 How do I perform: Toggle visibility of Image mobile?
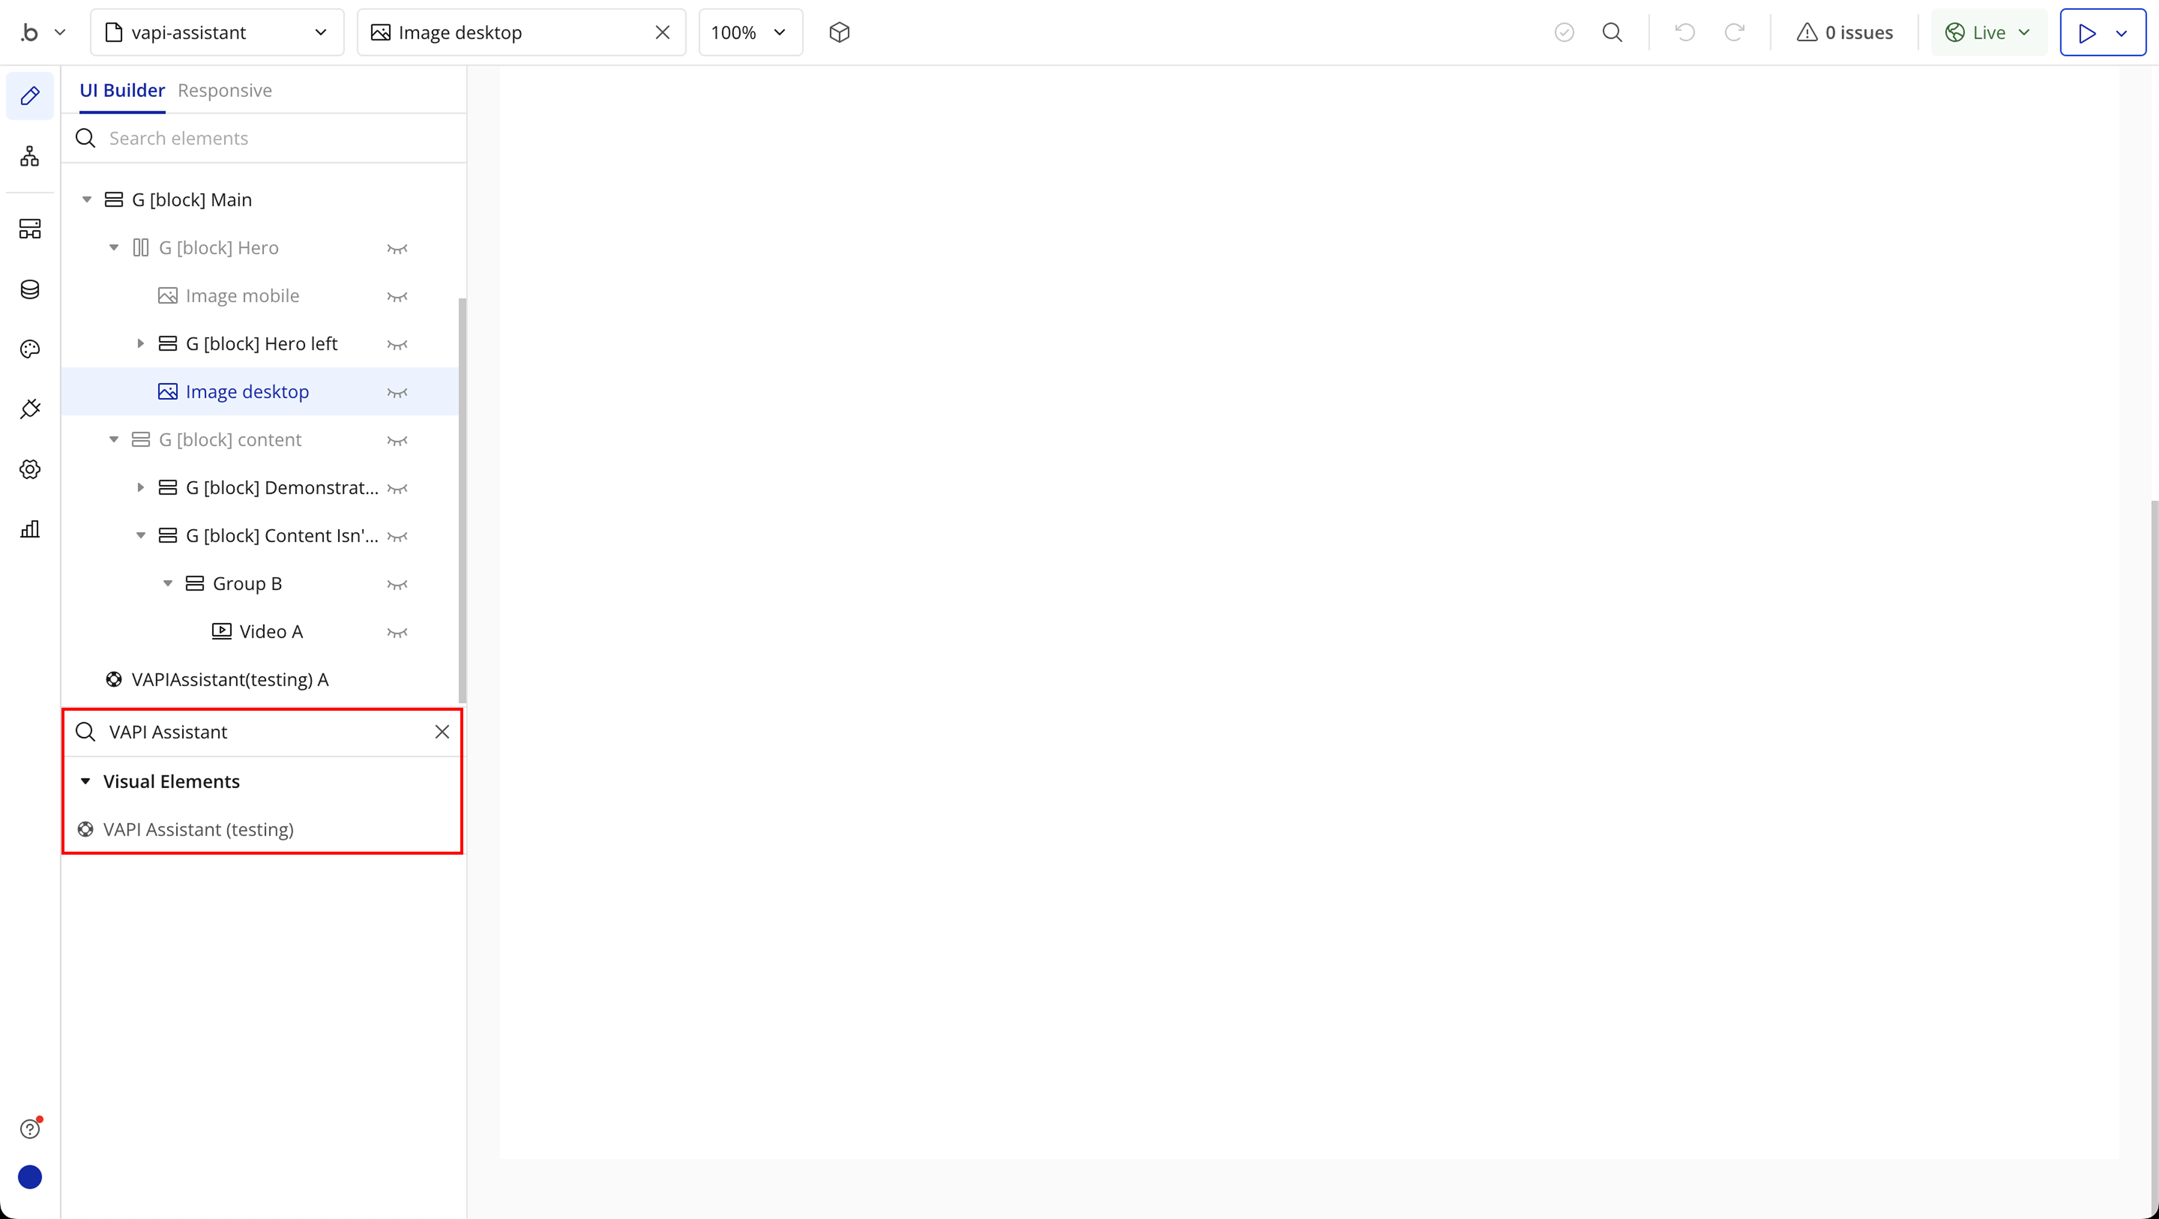[397, 297]
